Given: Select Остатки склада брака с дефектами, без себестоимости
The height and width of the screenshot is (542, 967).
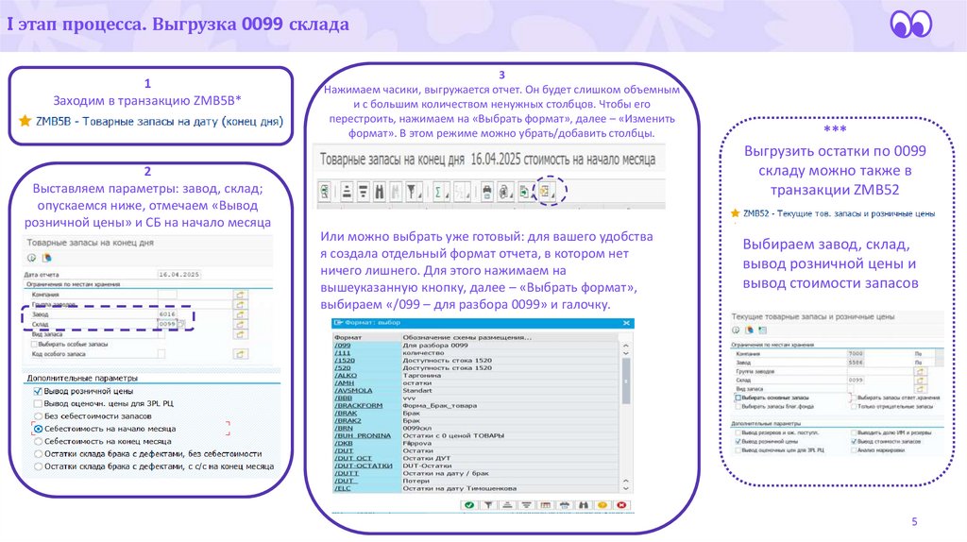Looking at the screenshot, I should coord(38,454).
